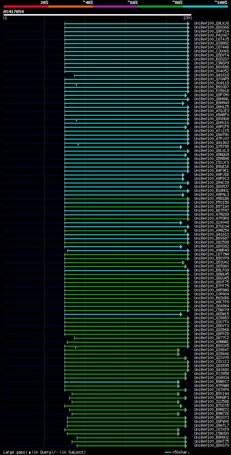
Task: Select the UniRef100_Q9FXM0 label
Action: [x=212, y=95]
